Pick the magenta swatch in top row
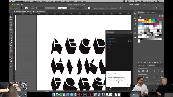Viewport: 173px width, 97px height. coord(158,20)
